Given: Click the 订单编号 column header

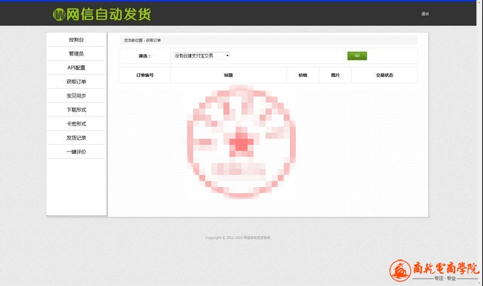Looking at the screenshot, I should pyautogui.click(x=145, y=75).
